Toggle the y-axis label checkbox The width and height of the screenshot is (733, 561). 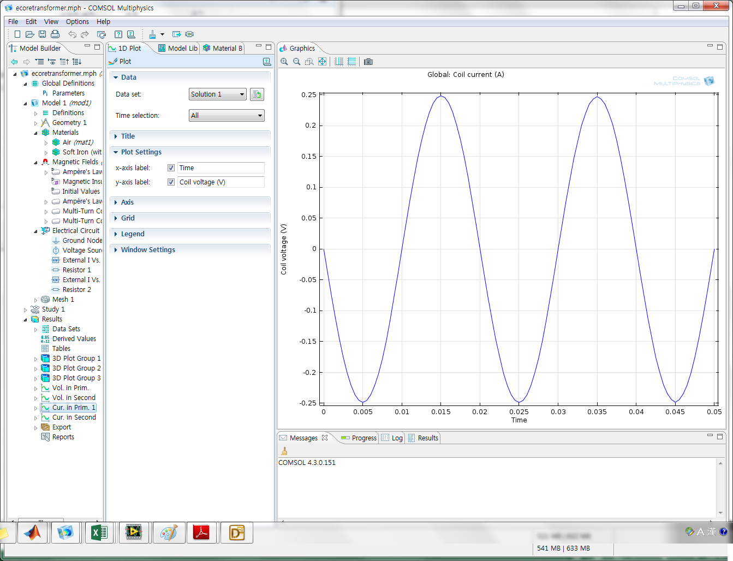coord(171,182)
